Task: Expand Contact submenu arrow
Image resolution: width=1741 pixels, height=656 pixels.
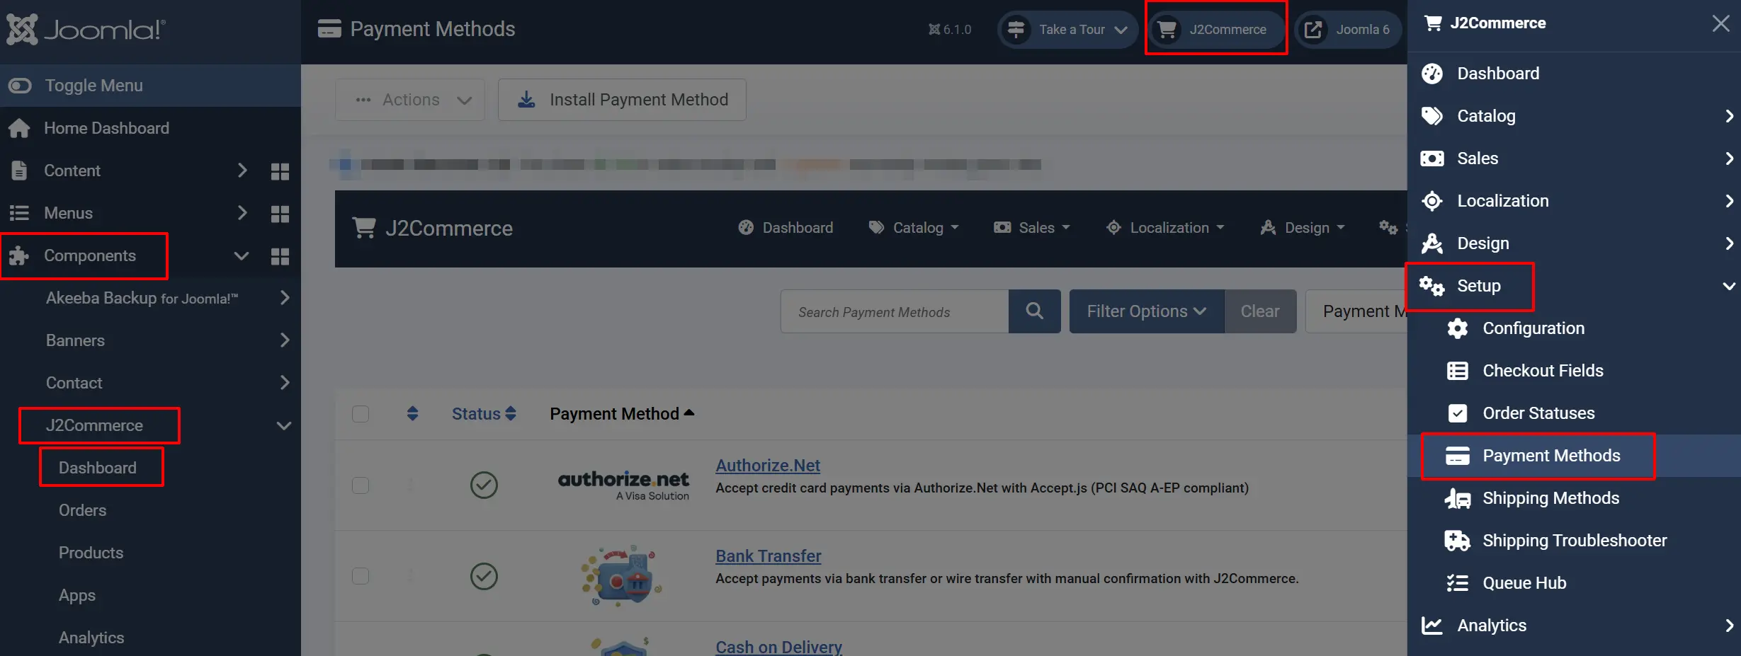Action: (285, 383)
